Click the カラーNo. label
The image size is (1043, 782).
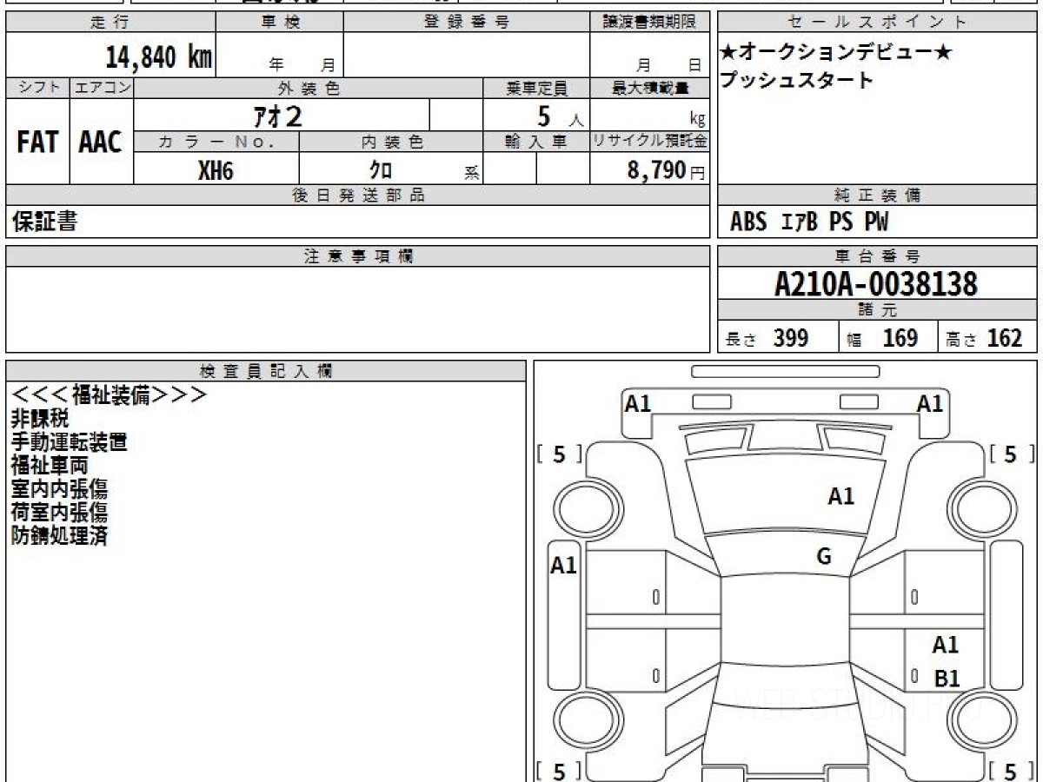pos(216,142)
